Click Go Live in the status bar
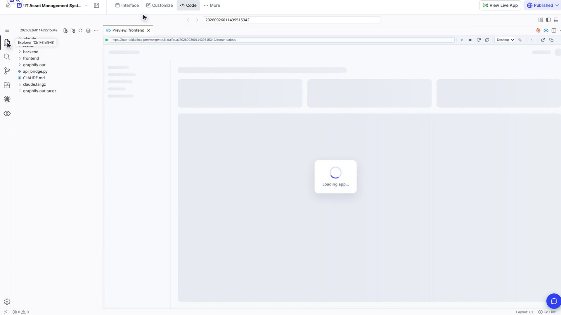 click(x=547, y=312)
